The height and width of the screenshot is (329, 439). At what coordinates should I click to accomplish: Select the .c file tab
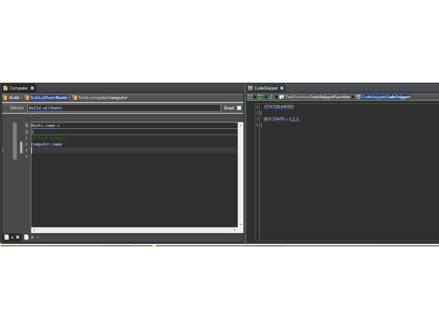pyautogui.click(x=9, y=237)
